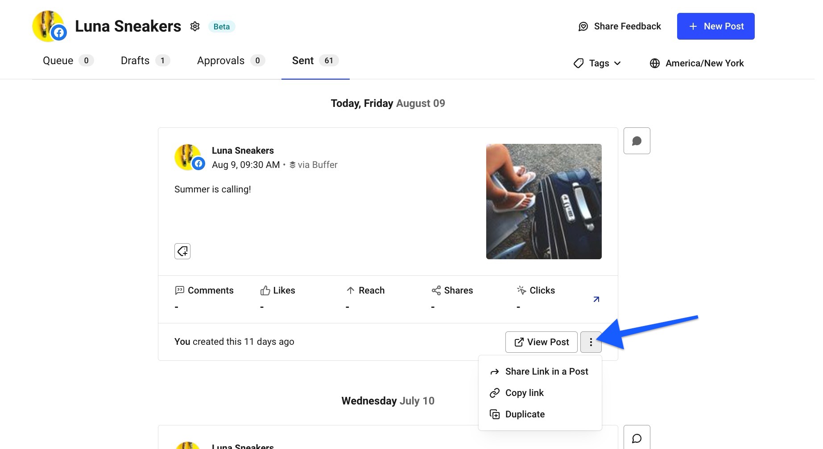Image resolution: width=823 pixels, height=449 pixels.
Task: Click the Clicks metric label
Action: [536, 290]
